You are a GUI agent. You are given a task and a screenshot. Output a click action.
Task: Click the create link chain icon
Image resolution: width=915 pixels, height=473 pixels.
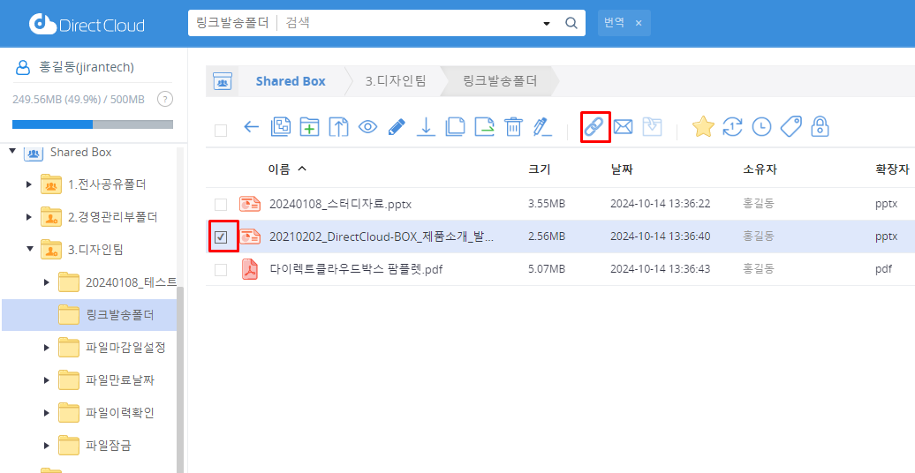tap(594, 127)
